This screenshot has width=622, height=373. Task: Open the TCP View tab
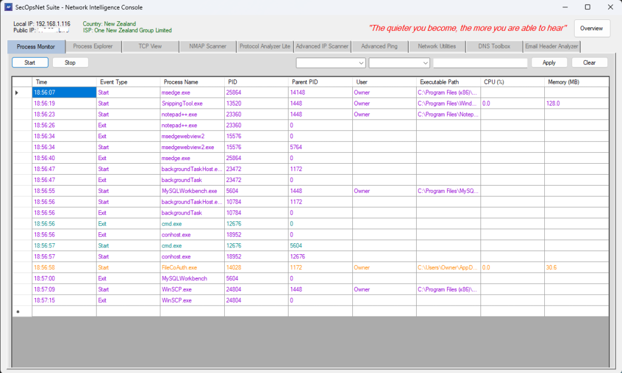(x=150, y=47)
